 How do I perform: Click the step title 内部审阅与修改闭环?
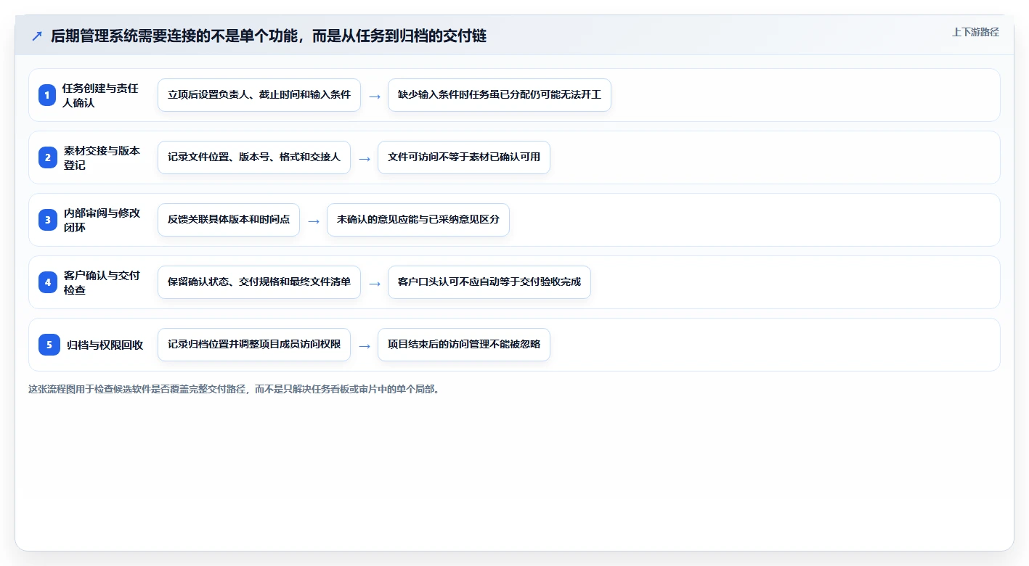[x=102, y=220]
